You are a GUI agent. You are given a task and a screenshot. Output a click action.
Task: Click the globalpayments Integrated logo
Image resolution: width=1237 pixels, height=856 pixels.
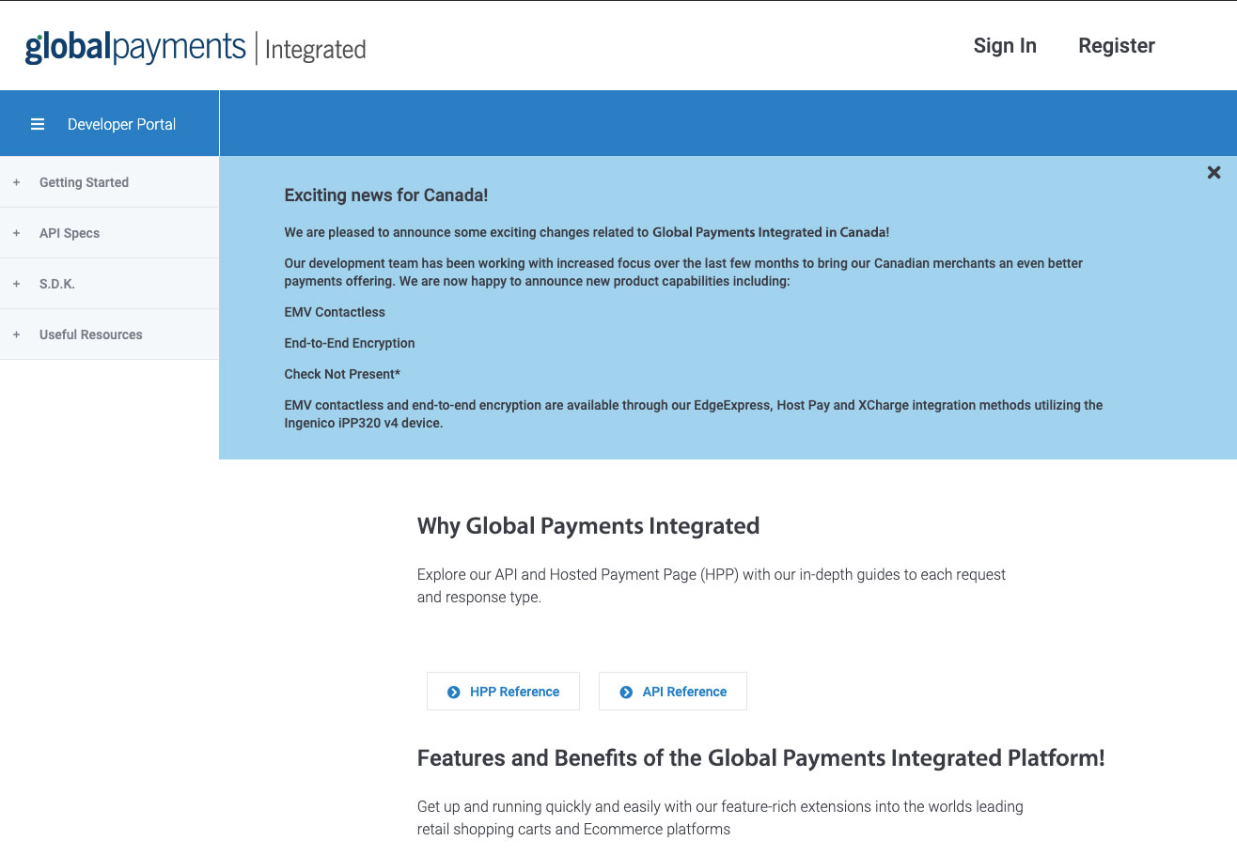(193, 45)
